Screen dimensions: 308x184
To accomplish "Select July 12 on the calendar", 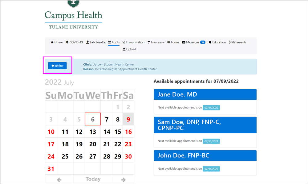I will pos(79,132).
